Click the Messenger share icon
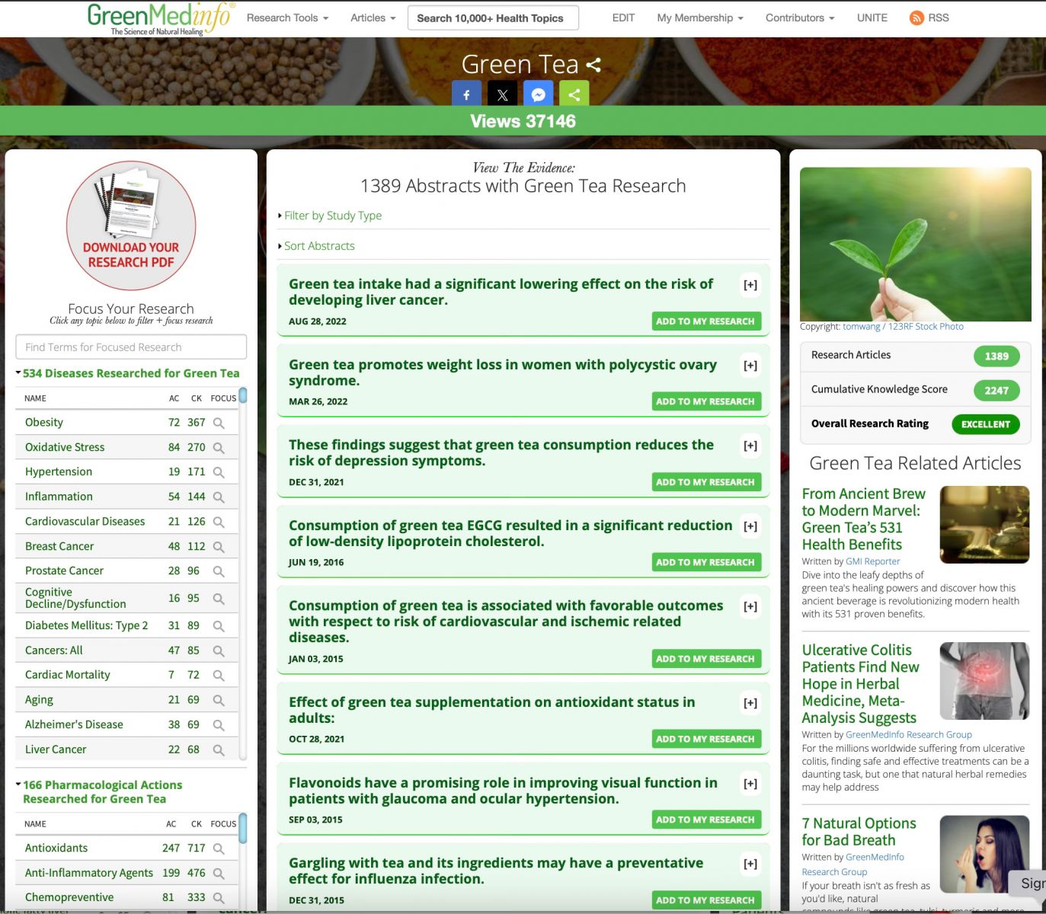1046x914 pixels. pos(539,94)
